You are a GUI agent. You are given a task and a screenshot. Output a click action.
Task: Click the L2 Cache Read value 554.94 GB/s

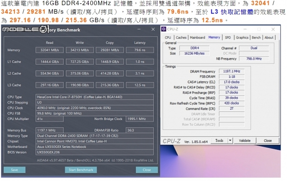[x=49, y=73]
